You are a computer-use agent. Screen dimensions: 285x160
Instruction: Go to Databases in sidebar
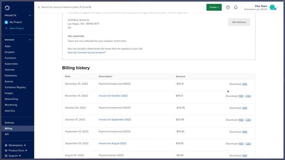tap(11, 76)
